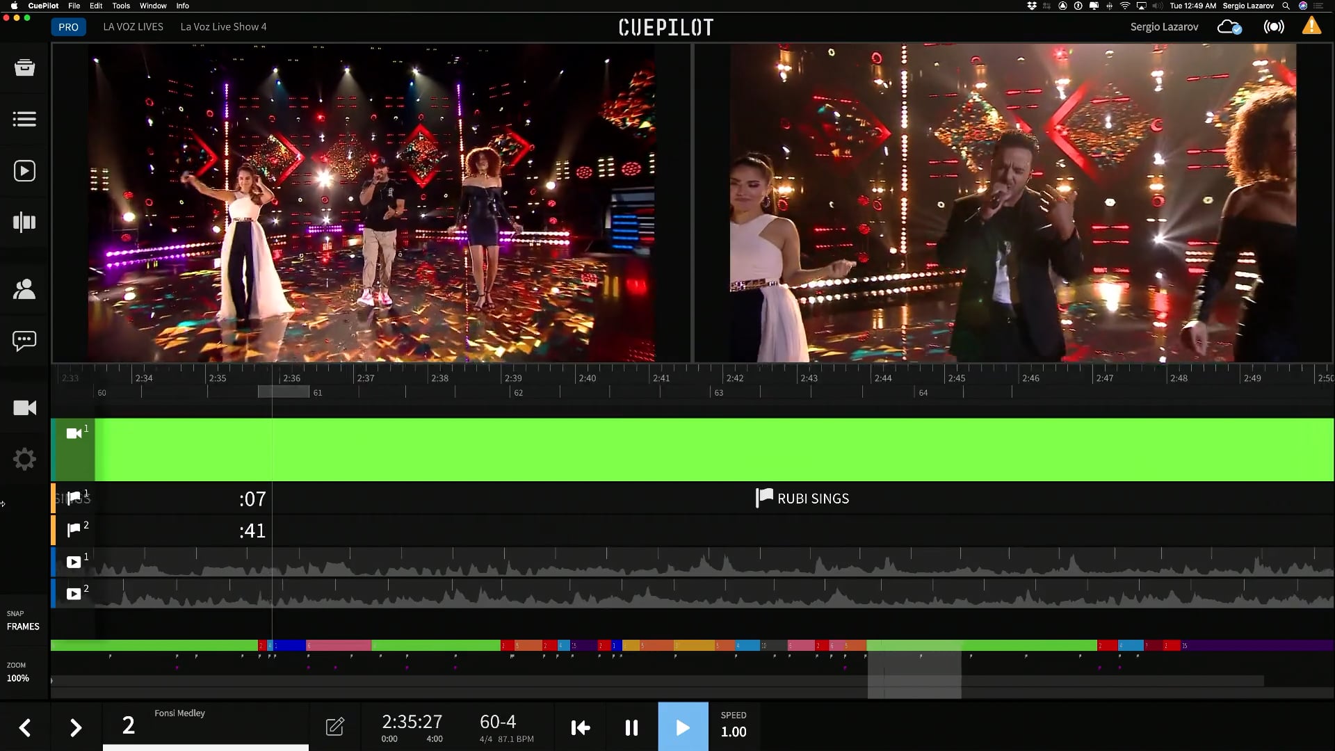Select marker track 2 flag icon
Image resolution: width=1335 pixels, height=751 pixels.
click(x=74, y=531)
